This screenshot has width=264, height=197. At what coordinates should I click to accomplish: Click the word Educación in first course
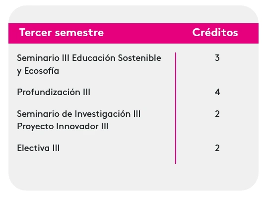(94, 58)
